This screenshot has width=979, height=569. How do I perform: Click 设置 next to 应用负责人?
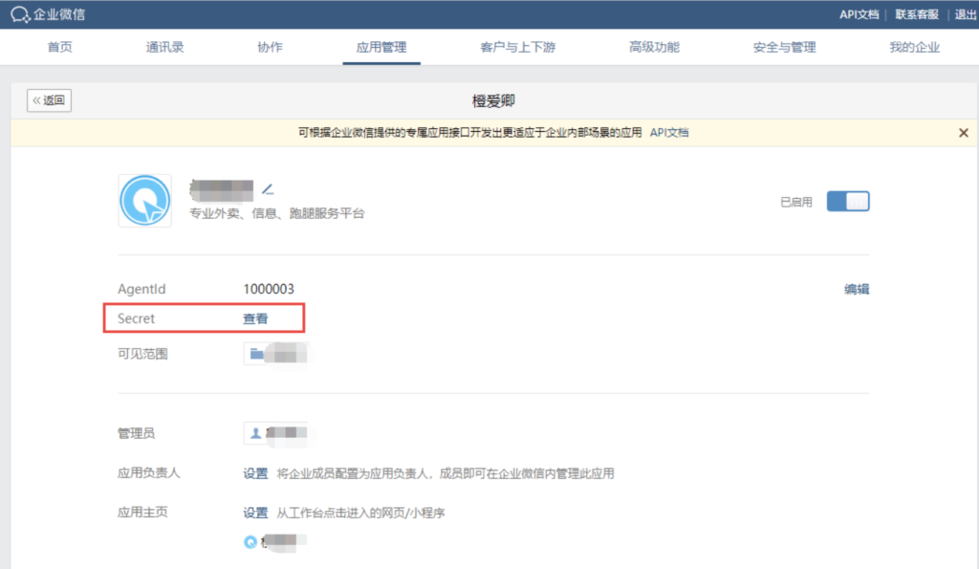coord(255,472)
